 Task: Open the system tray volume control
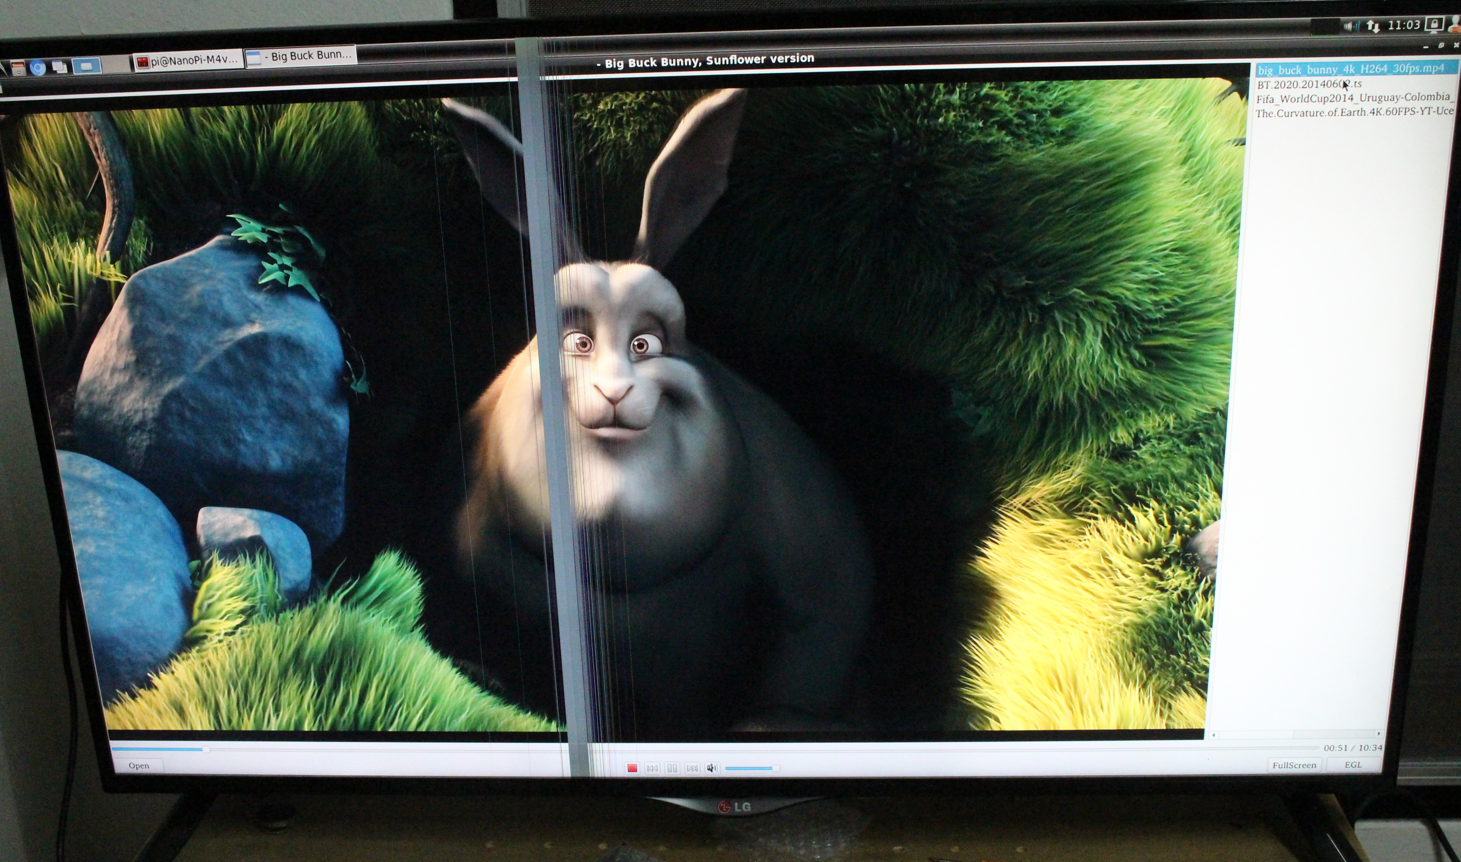point(1351,26)
